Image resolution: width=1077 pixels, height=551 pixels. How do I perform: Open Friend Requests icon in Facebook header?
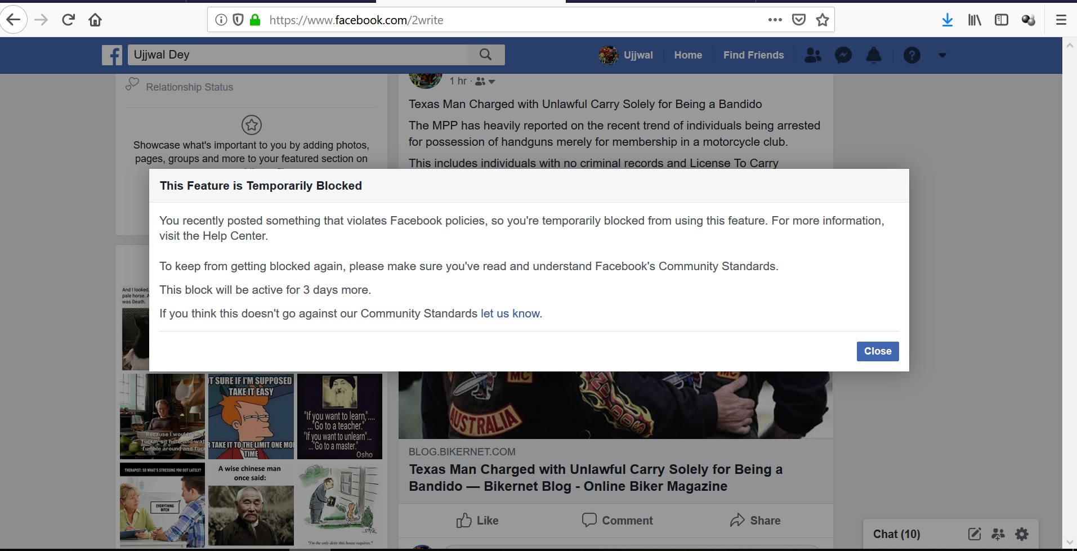click(812, 55)
